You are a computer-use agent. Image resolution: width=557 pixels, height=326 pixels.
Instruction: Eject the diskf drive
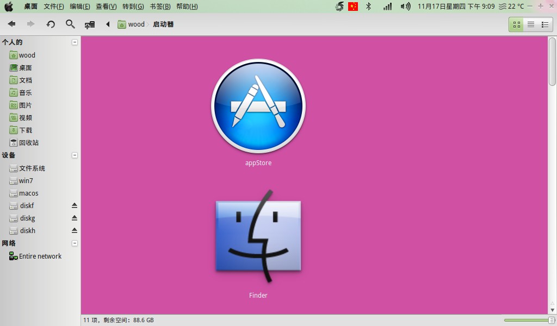coord(74,205)
